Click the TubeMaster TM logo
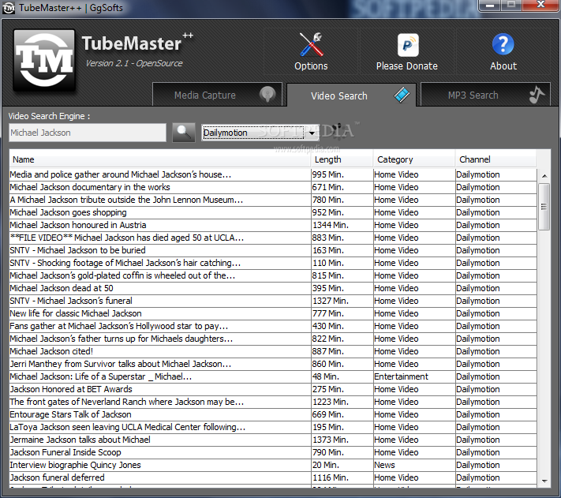561x498 pixels. point(44,60)
